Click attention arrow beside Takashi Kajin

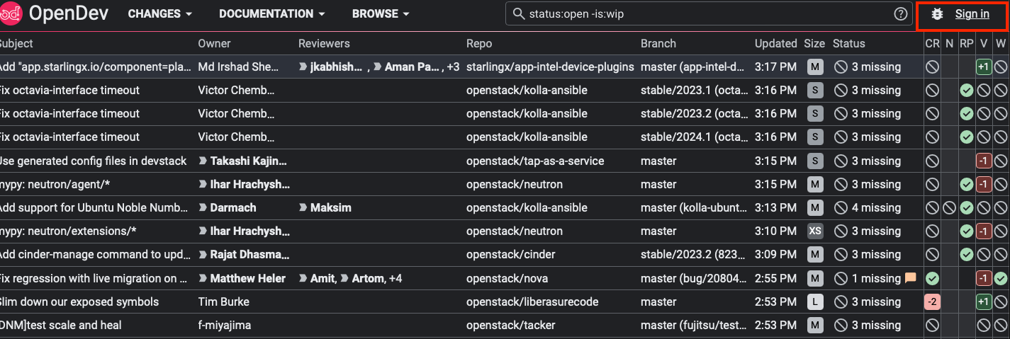tap(203, 161)
